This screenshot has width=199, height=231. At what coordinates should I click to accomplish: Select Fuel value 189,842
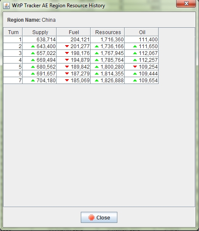click(74, 67)
